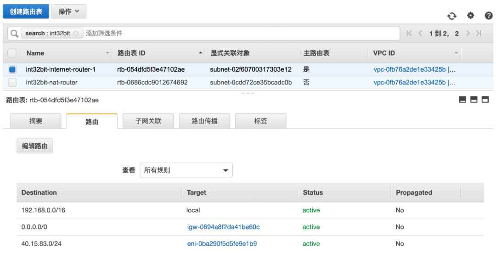Click the 192.168.0.0/16 destination
The height and width of the screenshot is (253, 496).
43,210
